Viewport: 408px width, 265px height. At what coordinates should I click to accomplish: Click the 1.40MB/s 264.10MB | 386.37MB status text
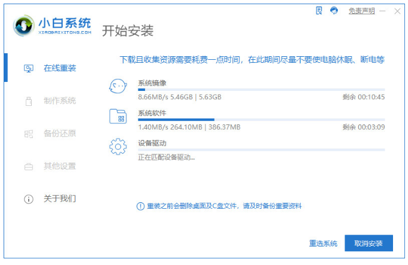click(x=189, y=127)
